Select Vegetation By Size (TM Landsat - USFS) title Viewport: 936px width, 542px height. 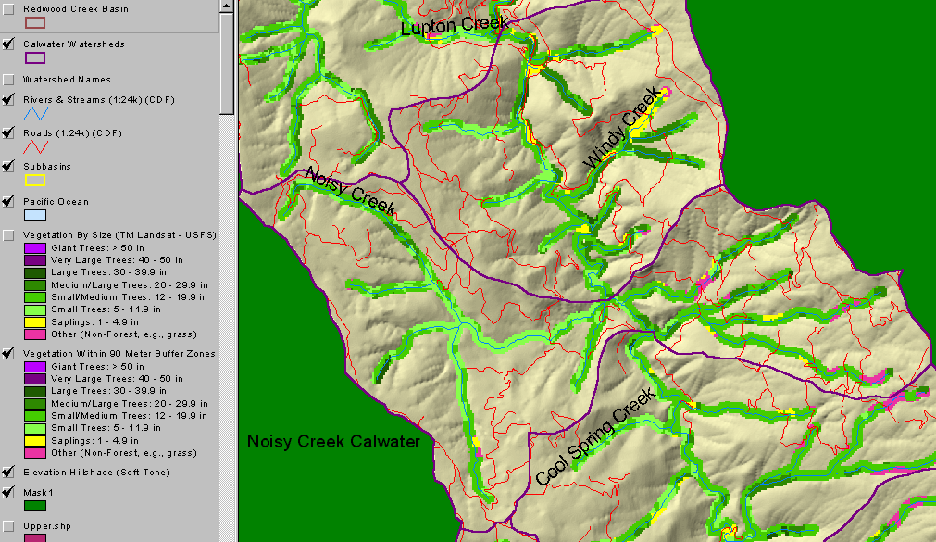coord(119,235)
